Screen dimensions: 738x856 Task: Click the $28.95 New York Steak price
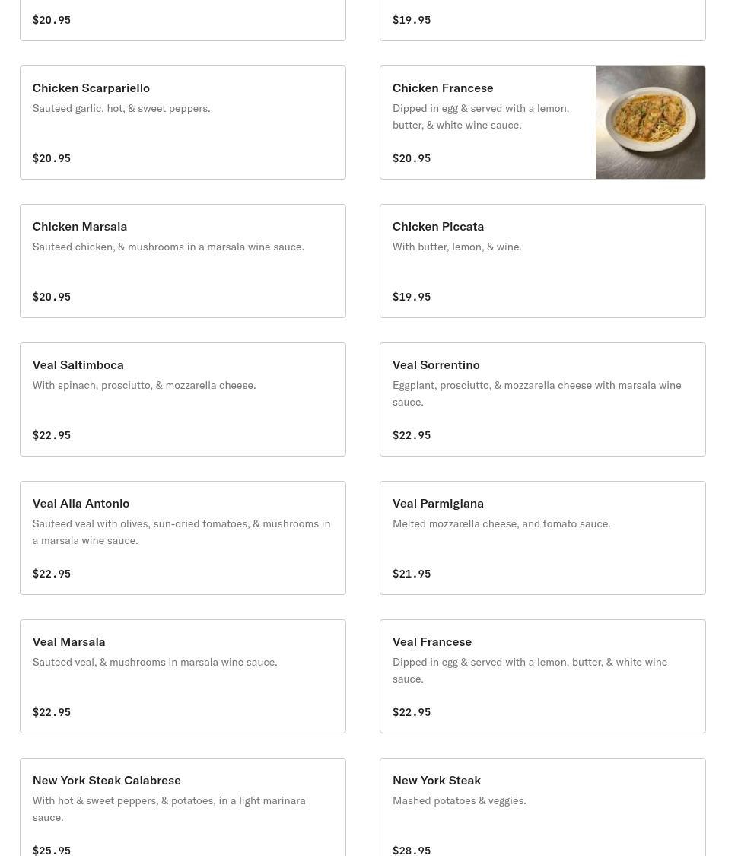coord(412,851)
